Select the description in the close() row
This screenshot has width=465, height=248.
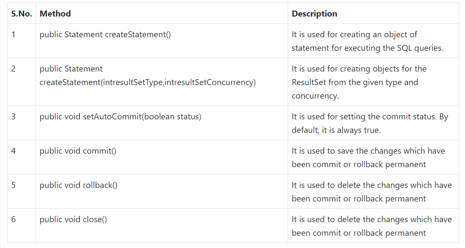[371, 226]
